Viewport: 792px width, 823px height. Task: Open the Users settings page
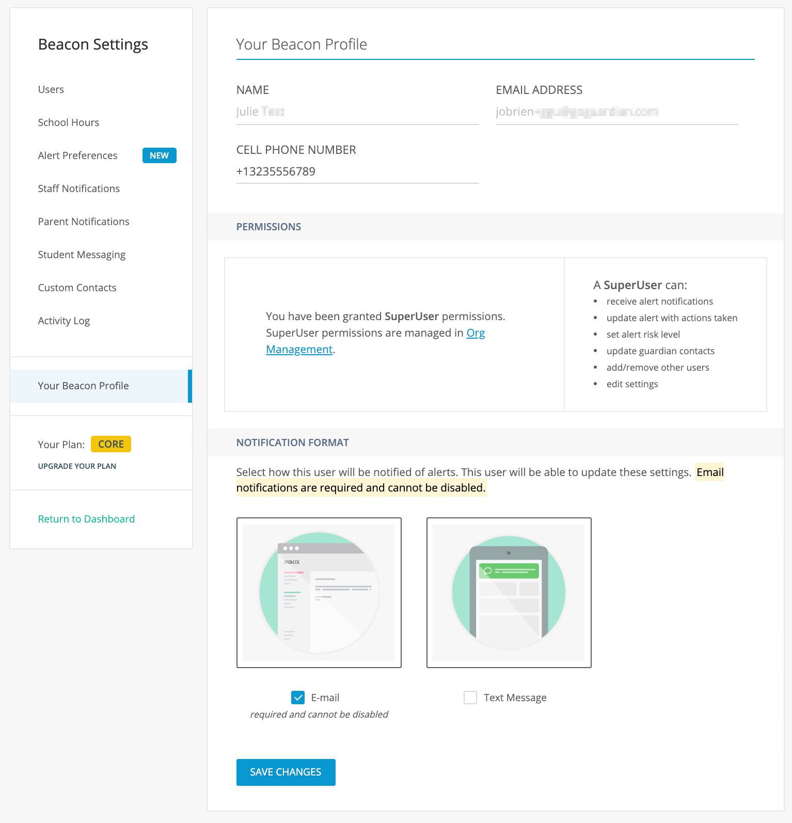51,89
